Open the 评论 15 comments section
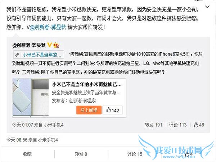Image resolution: width=216 pixels, height=162 pixels. point(135,154)
